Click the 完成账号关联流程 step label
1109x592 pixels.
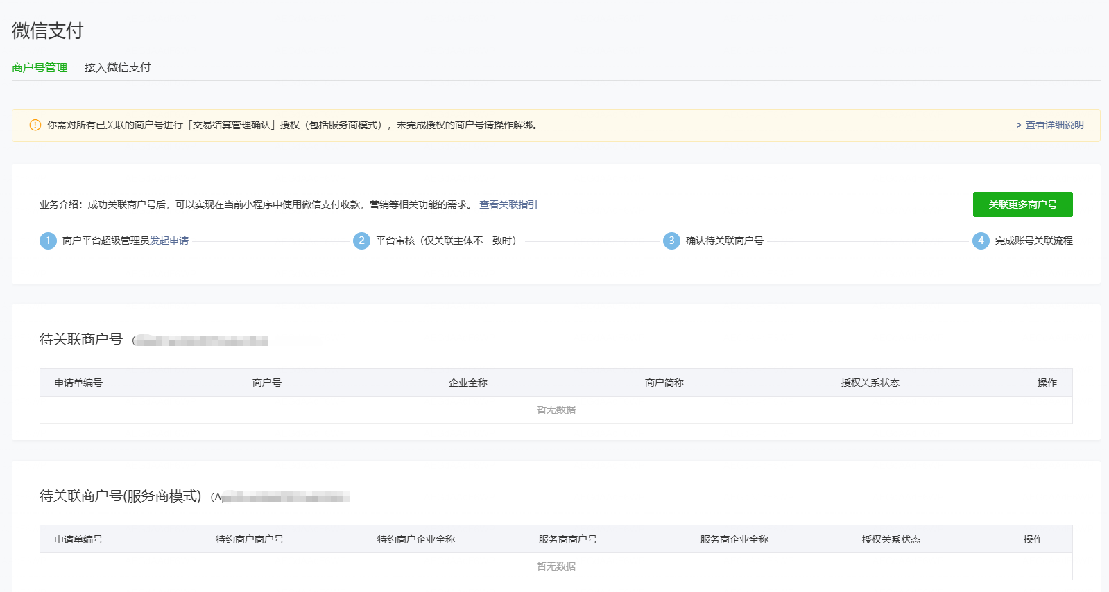click(1034, 241)
